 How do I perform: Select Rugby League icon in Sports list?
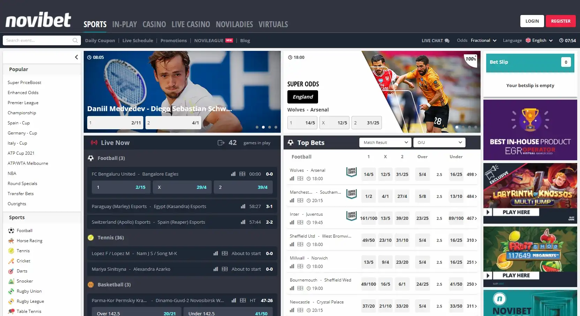point(11,301)
